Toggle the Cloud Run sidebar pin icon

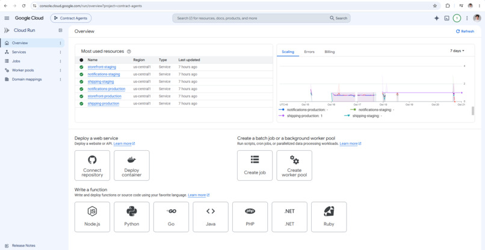pyautogui.click(x=60, y=30)
